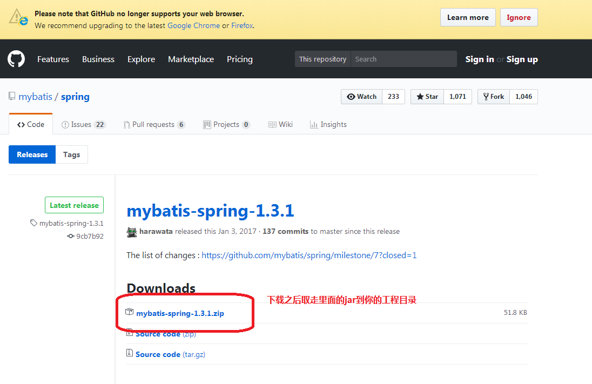Click Learn more in the browser banner
Viewport: 592px width, 384px height.
[468, 17]
